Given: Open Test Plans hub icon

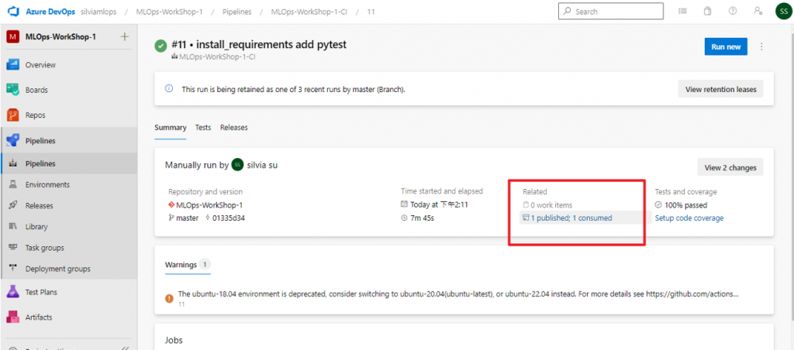Looking at the screenshot, I should click(x=13, y=292).
